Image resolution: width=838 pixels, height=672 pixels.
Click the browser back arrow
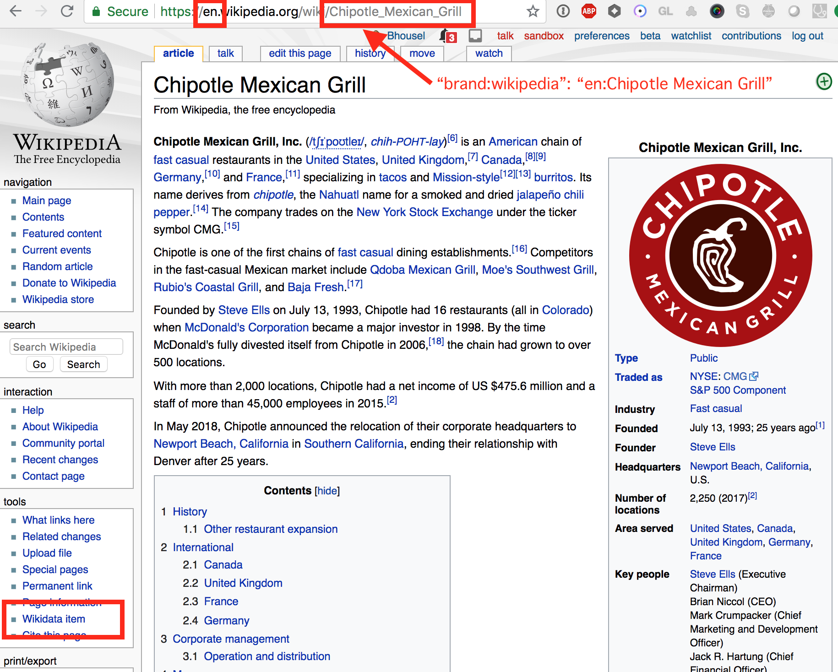[x=16, y=11]
